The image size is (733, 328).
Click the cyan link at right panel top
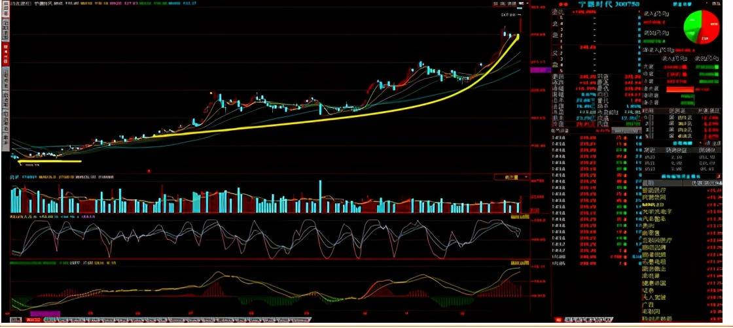coord(683,4)
